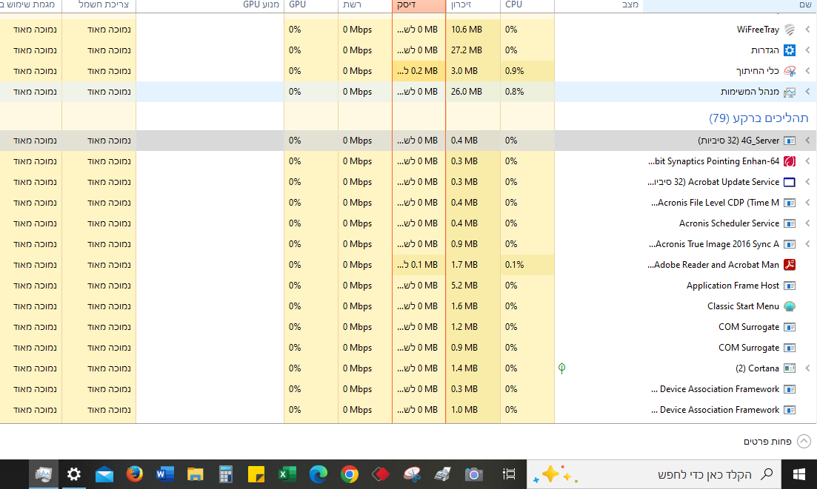Screen dimensions: 817x489
Task: Click the 0.9% CPU value of כלי החיתוך
Action: [x=514, y=71]
